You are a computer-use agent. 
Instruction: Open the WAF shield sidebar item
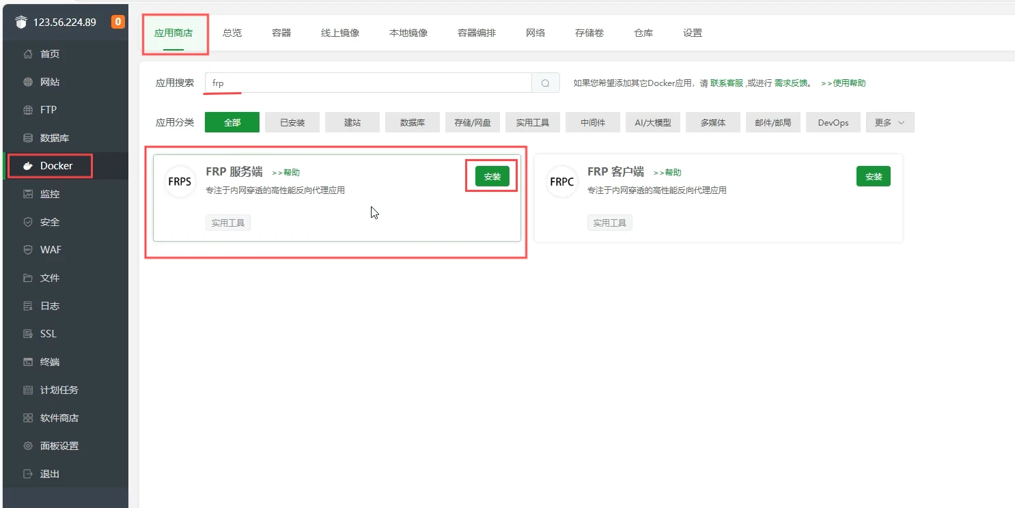tap(51, 250)
